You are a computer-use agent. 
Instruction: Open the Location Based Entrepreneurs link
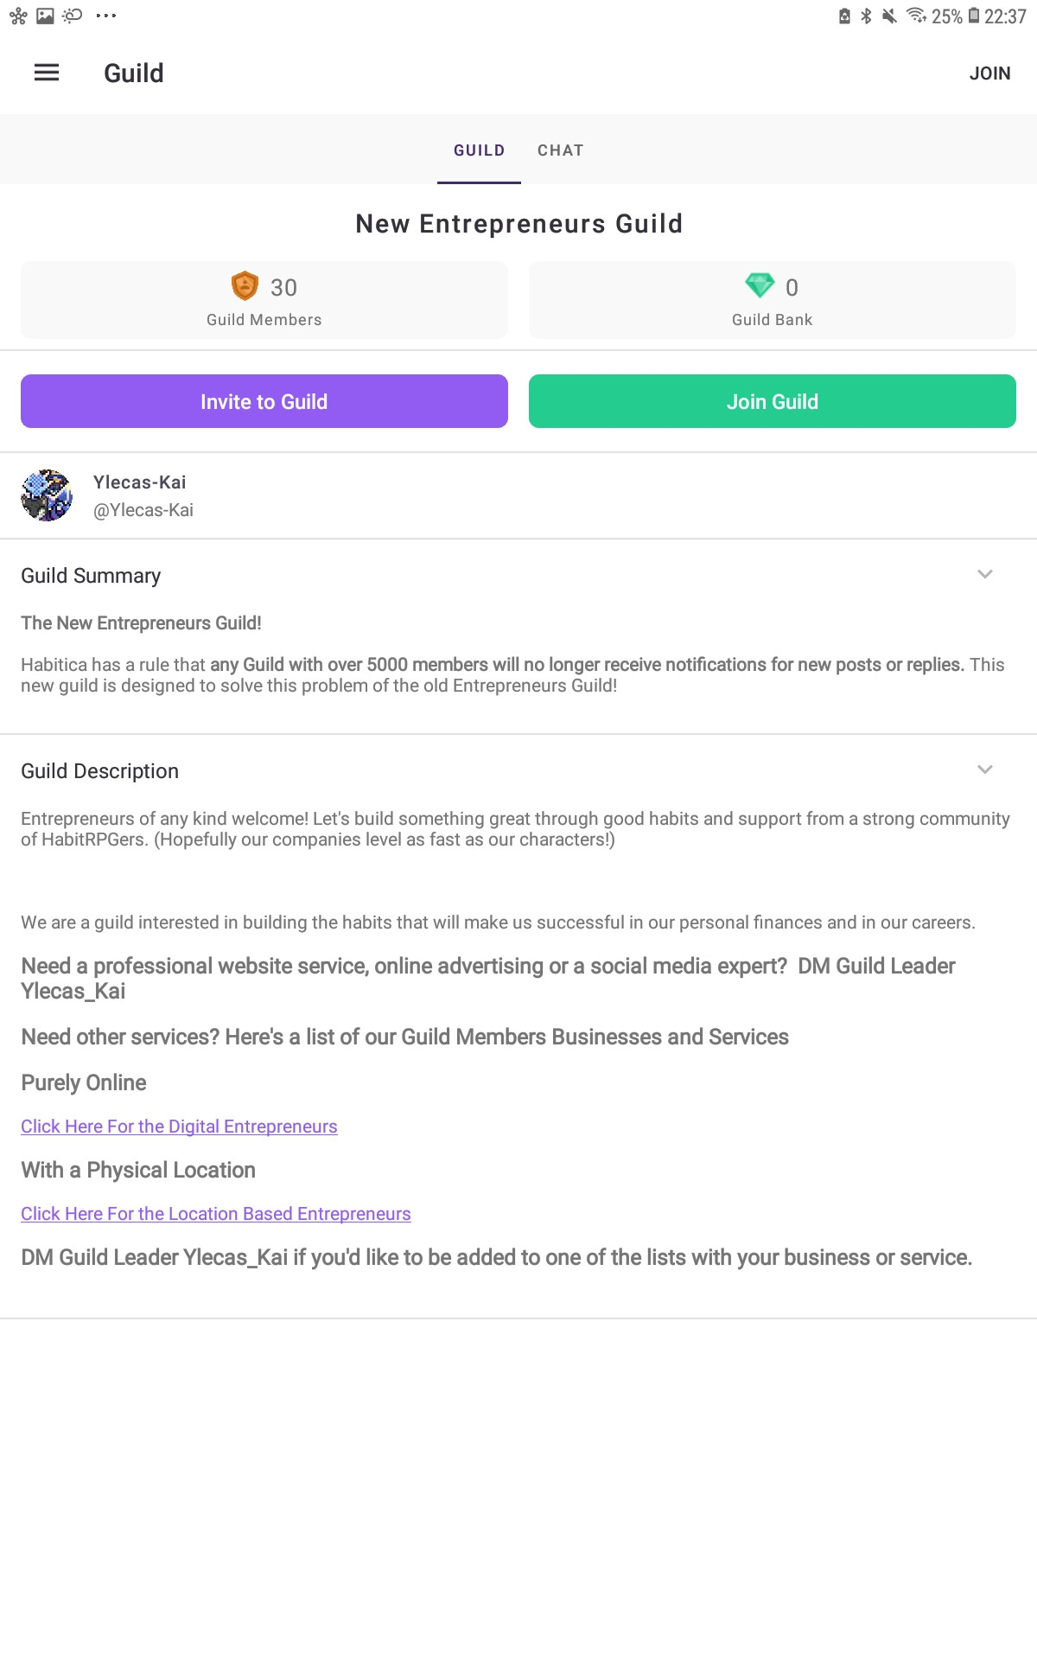[x=216, y=1214]
